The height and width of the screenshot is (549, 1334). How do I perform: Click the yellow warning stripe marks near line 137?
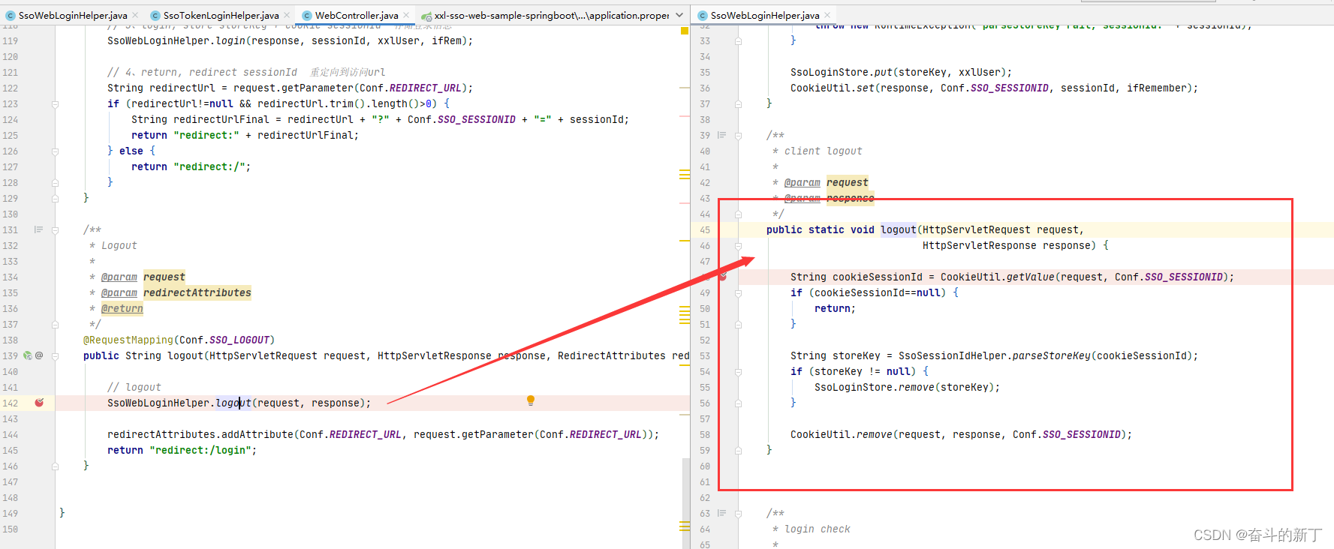pyautogui.click(x=685, y=315)
